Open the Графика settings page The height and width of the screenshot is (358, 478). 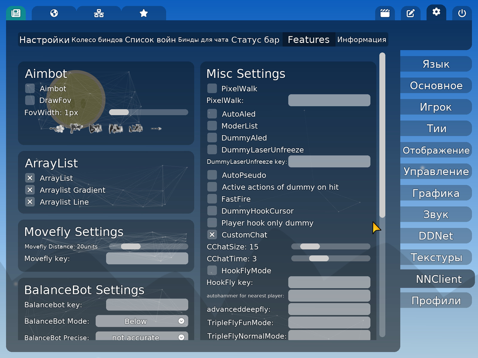tap(436, 193)
